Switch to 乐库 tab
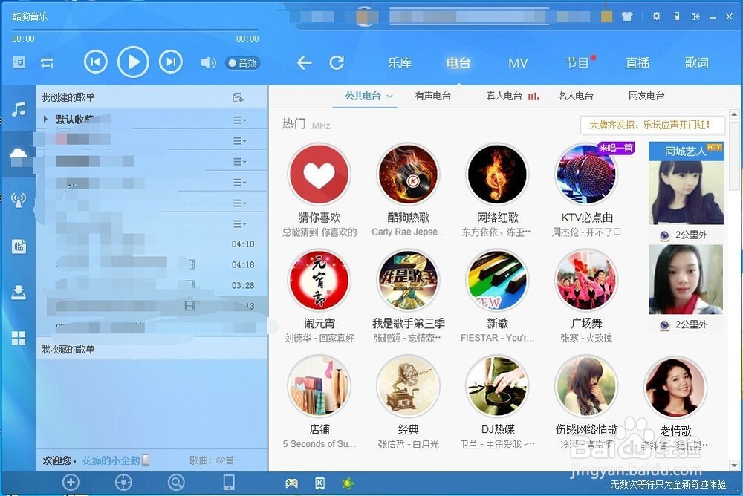 [x=400, y=62]
